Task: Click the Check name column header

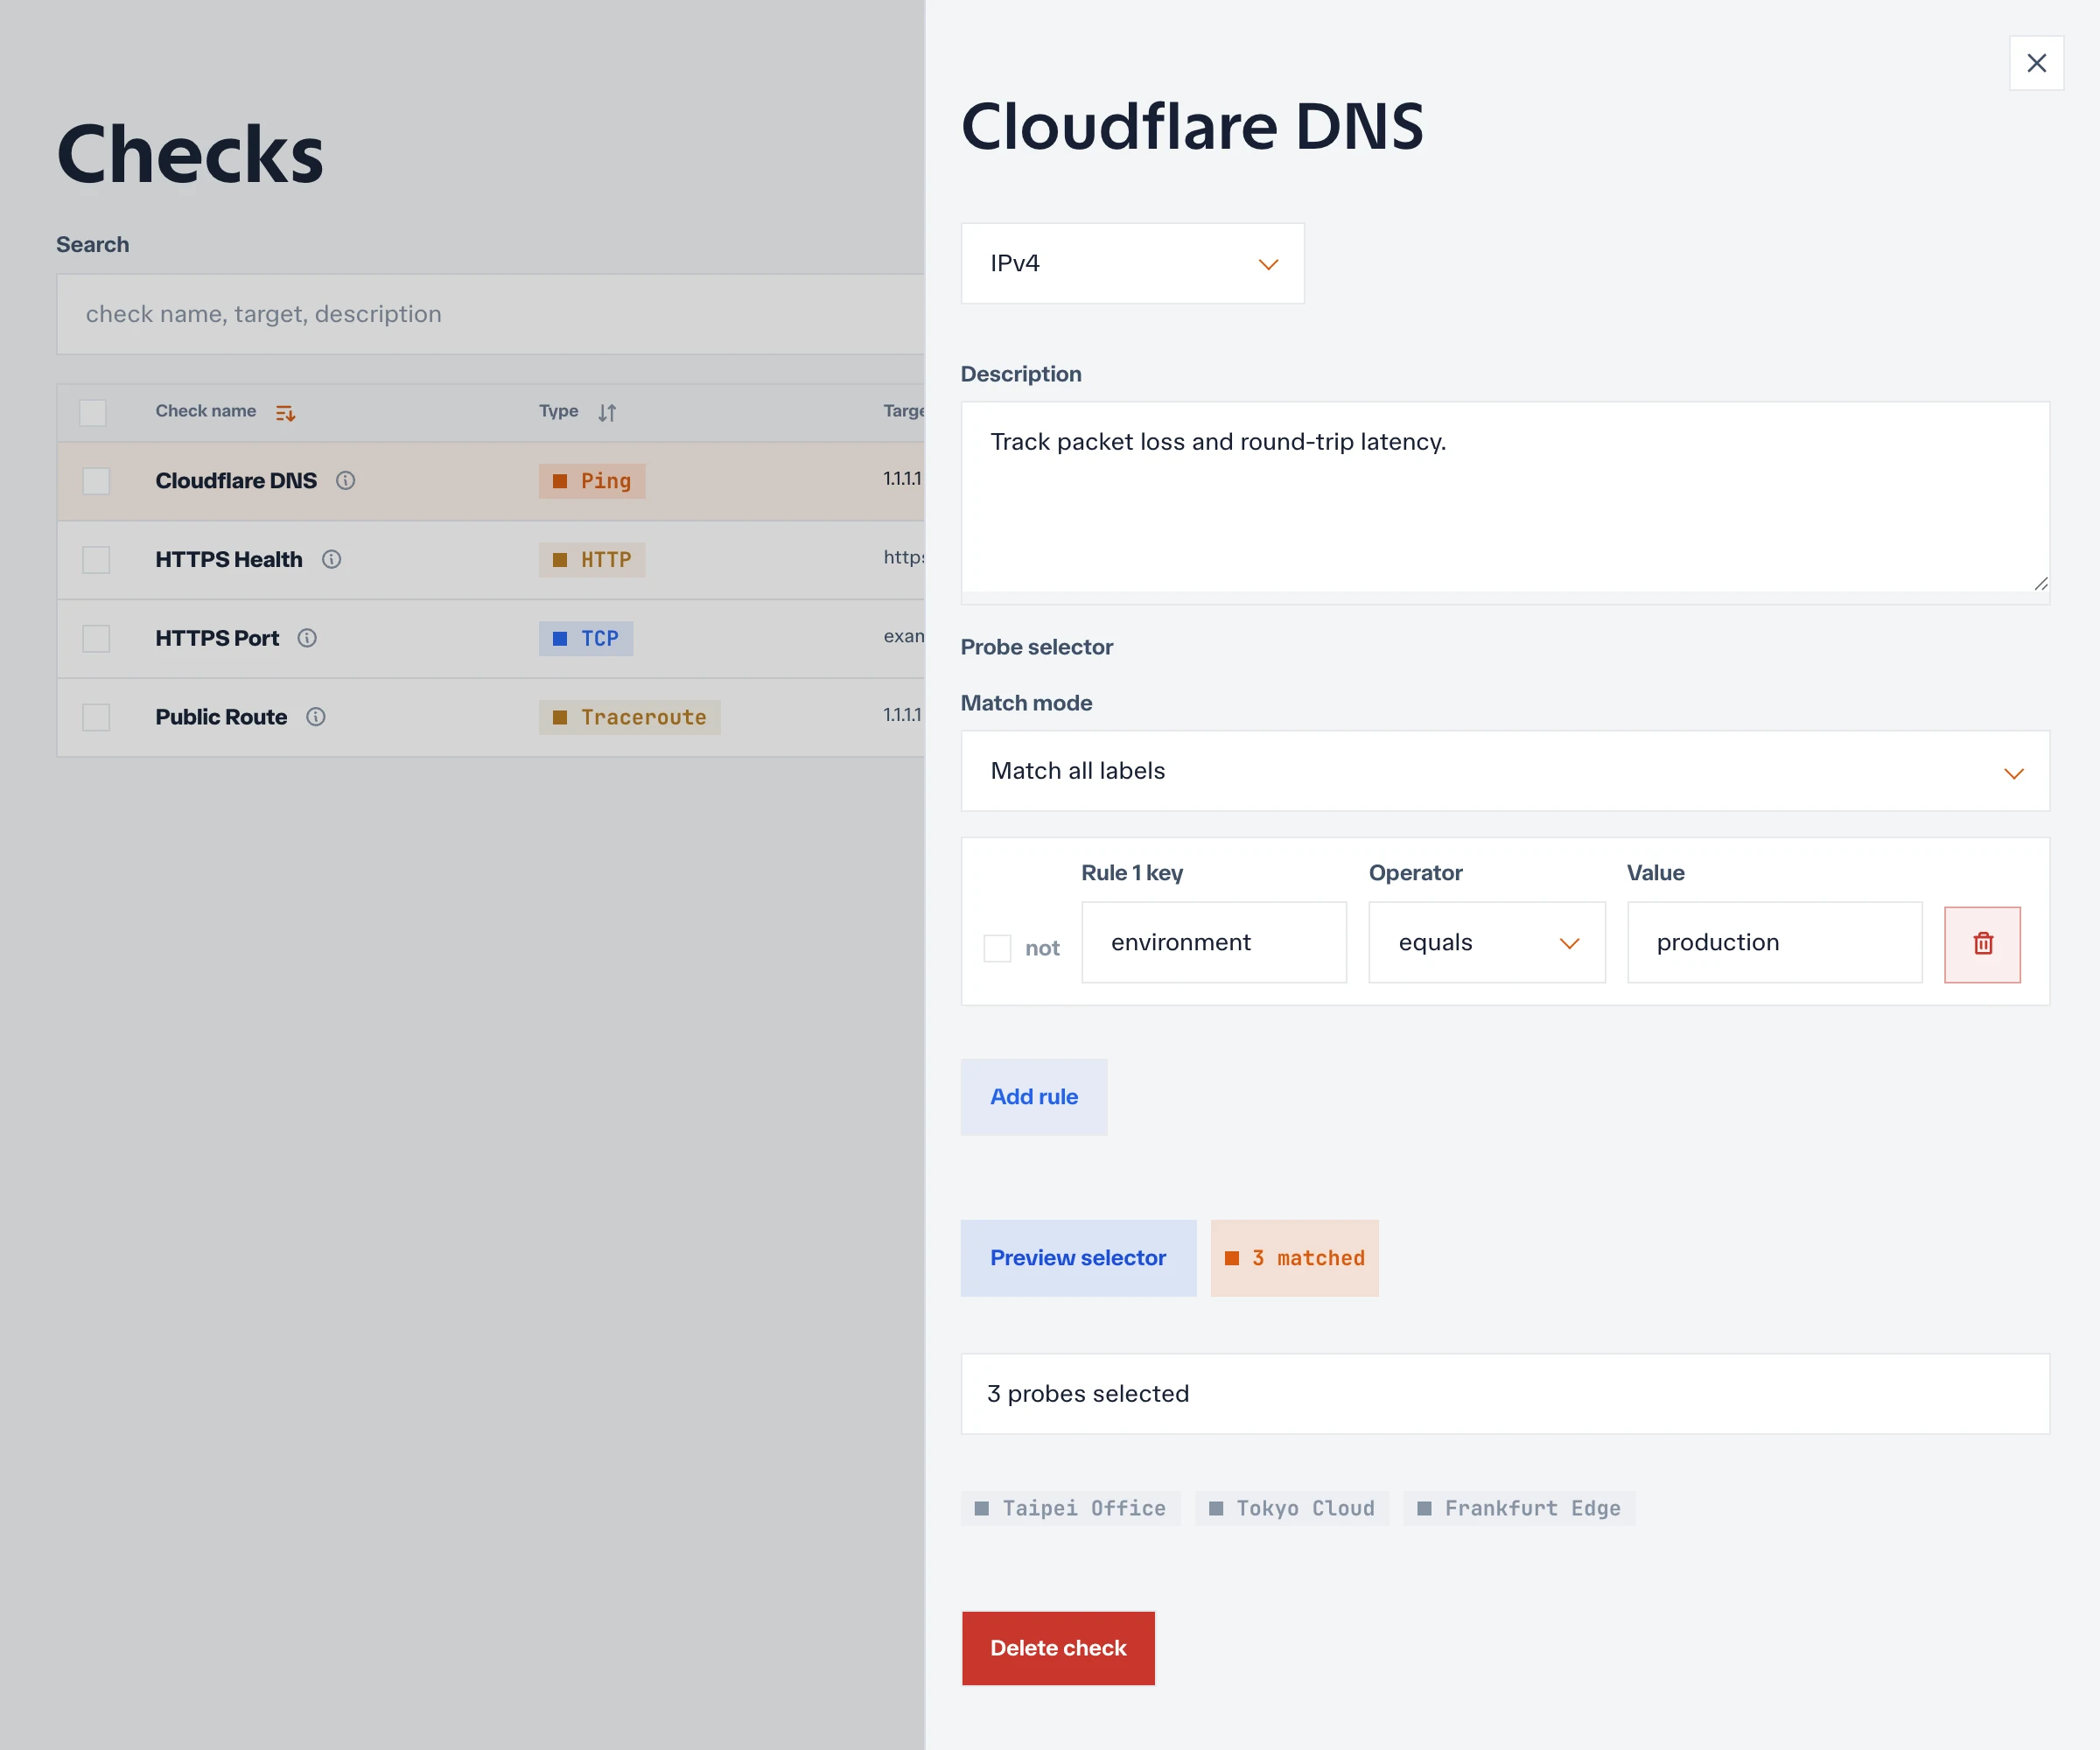Action: point(206,411)
